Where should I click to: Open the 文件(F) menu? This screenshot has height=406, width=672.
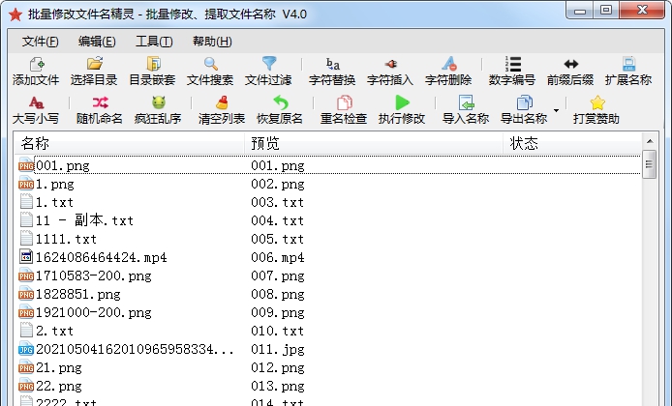pos(41,42)
